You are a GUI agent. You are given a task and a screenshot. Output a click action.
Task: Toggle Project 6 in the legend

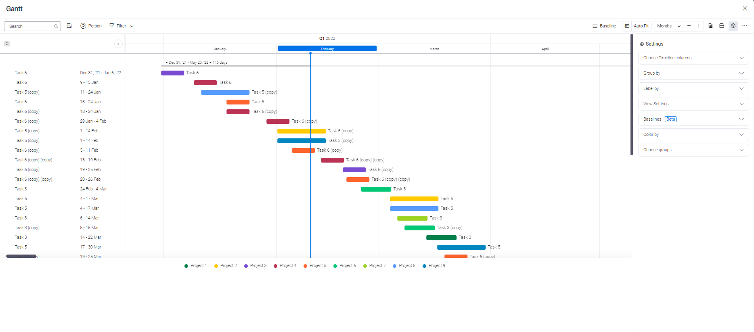click(345, 266)
